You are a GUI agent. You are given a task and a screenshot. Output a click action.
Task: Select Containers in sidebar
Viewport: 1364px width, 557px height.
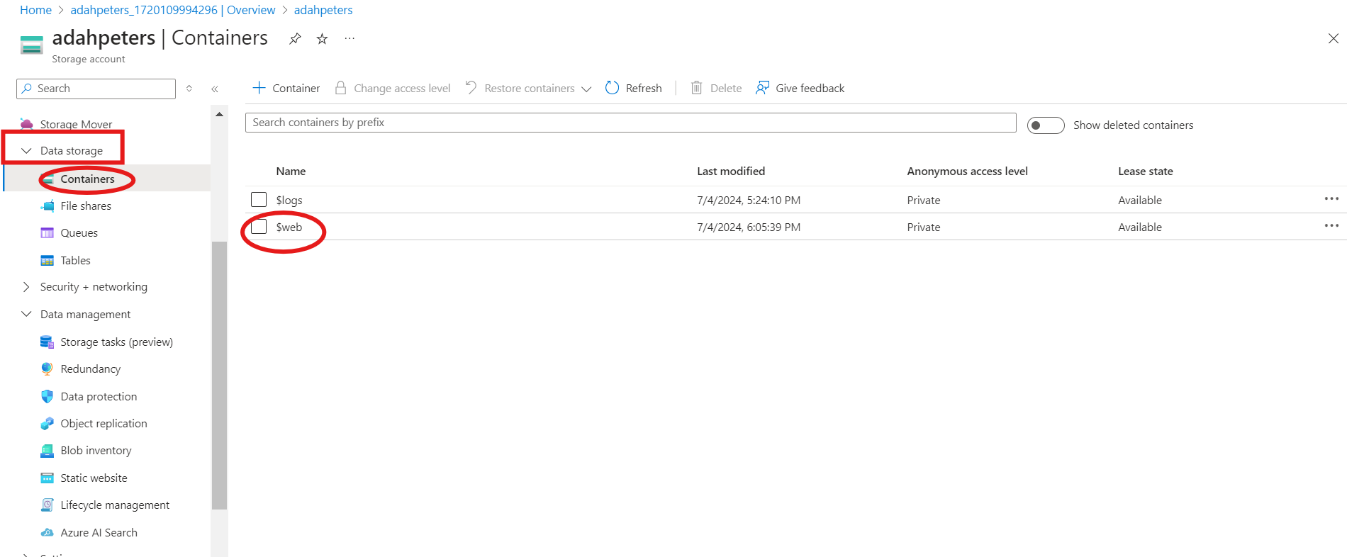(87, 179)
